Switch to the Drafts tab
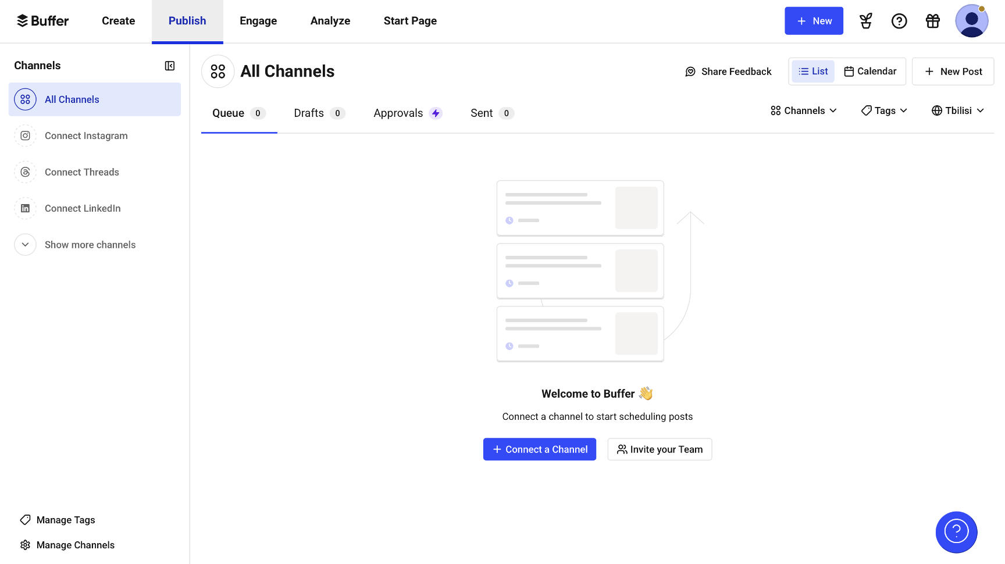The image size is (1005, 564). pyautogui.click(x=308, y=113)
